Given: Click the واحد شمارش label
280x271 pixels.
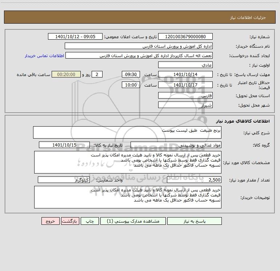Looking at the screenshot, I should coord(109,180).
